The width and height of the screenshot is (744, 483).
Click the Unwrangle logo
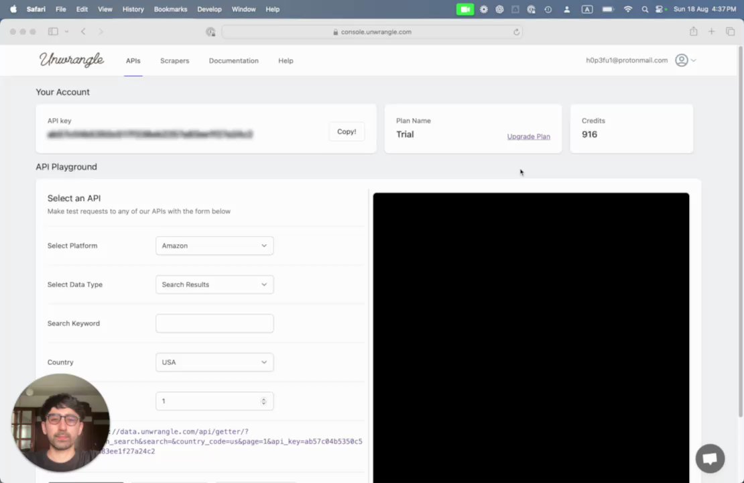(x=72, y=60)
